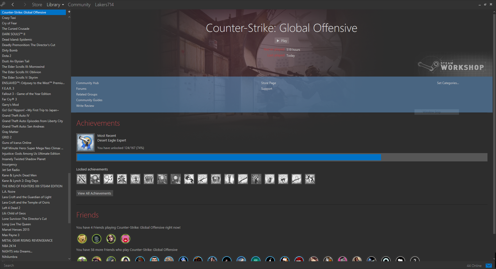
Task: Open the question mark friend avatar
Action: 415,259
